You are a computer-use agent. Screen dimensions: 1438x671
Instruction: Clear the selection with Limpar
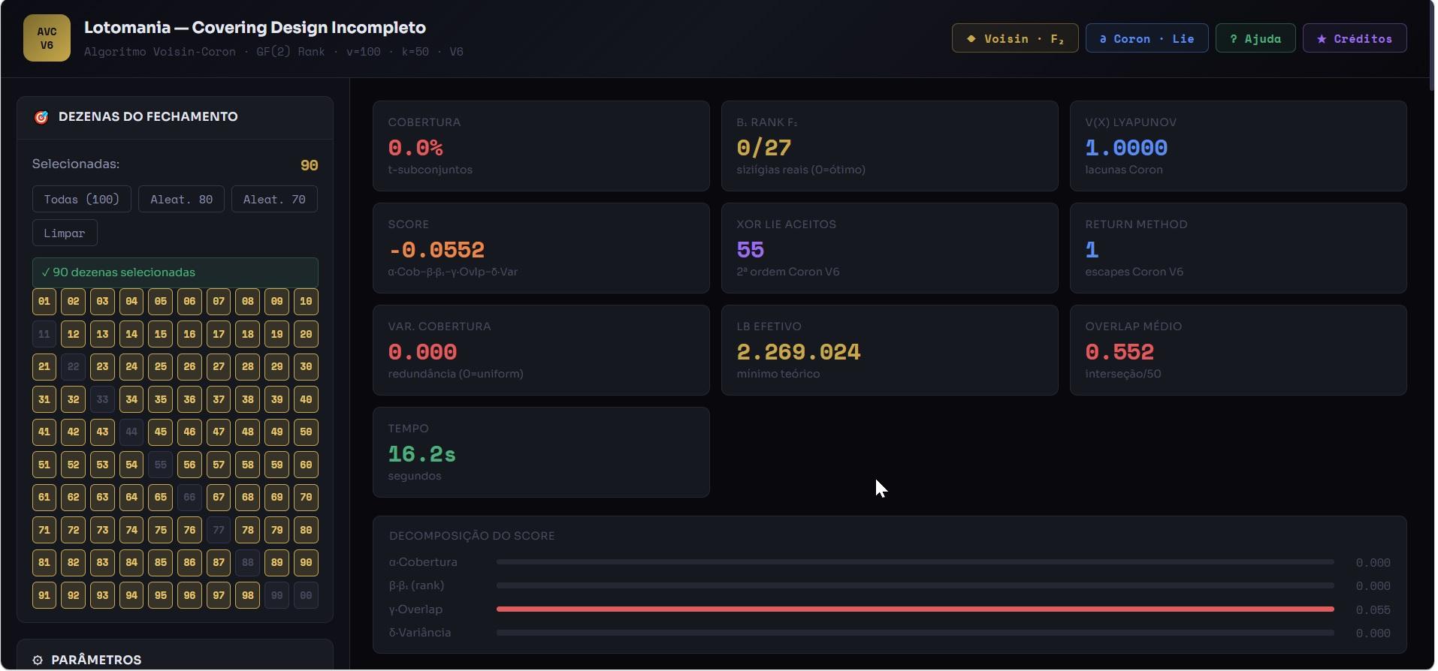point(65,233)
